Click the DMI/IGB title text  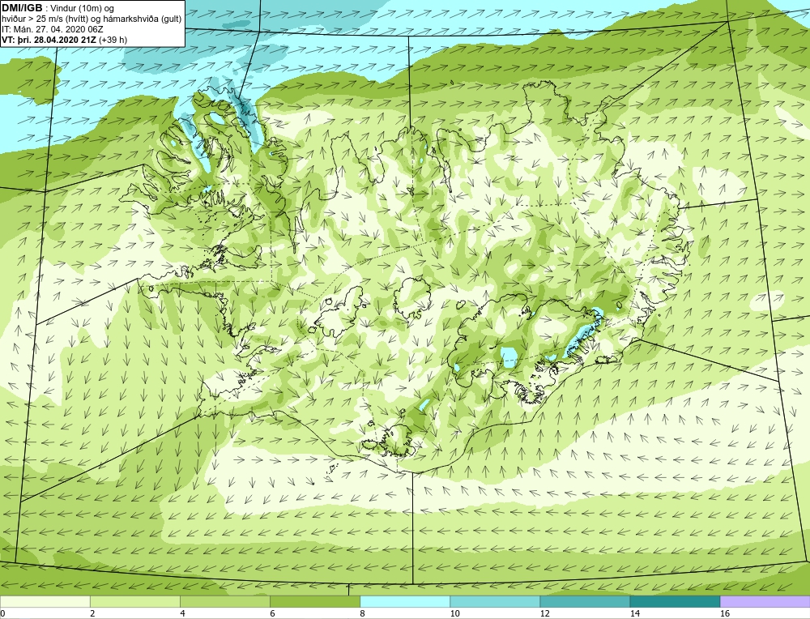click(22, 8)
